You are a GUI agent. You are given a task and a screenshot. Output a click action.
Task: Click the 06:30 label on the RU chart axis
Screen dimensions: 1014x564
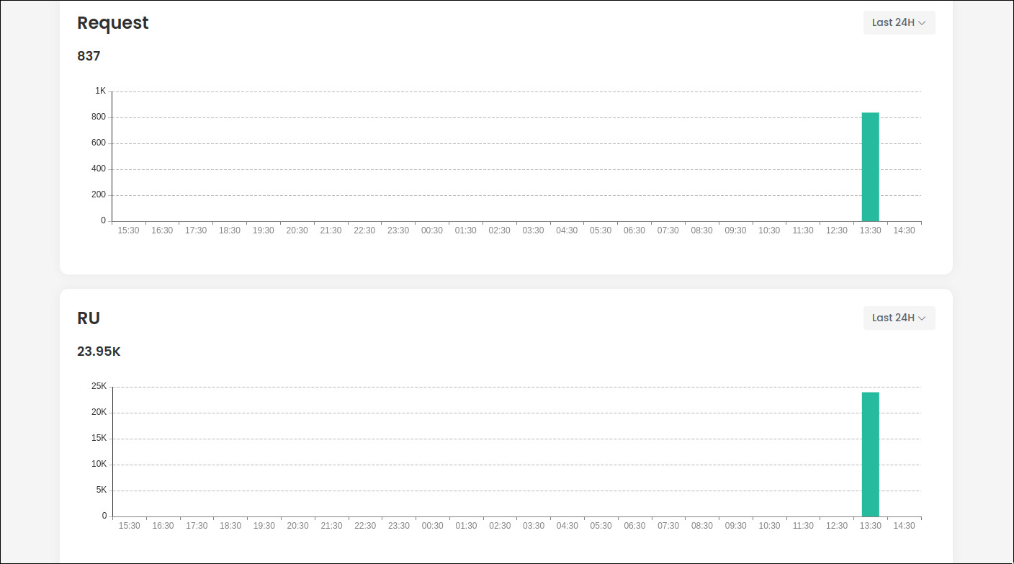click(634, 526)
